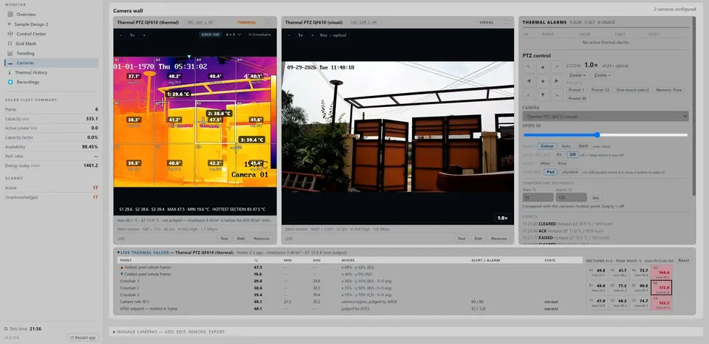709x344 pixels.
Task: Open Thermal History
Action: coord(51,72)
